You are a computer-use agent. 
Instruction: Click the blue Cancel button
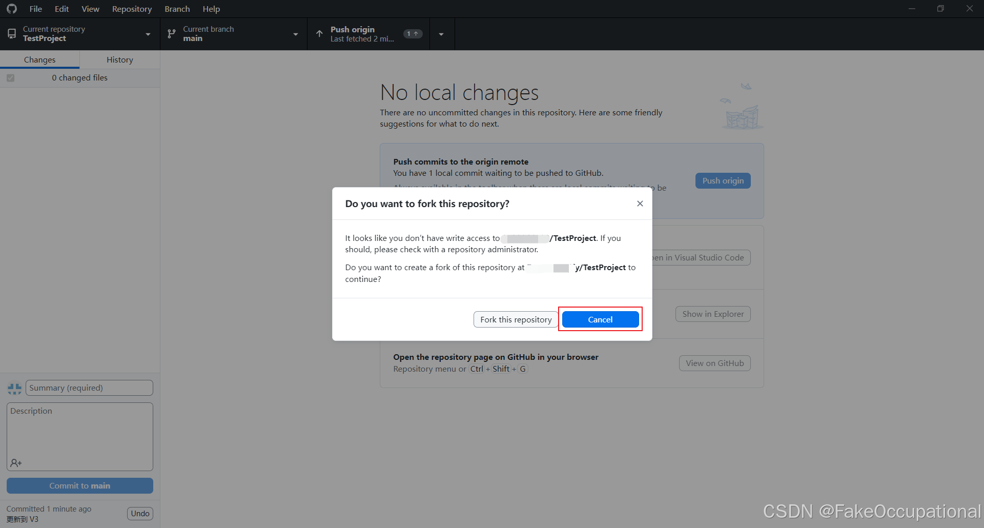(x=600, y=319)
